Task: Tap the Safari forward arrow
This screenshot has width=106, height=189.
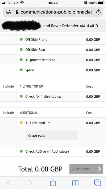Action: coord(31,183)
